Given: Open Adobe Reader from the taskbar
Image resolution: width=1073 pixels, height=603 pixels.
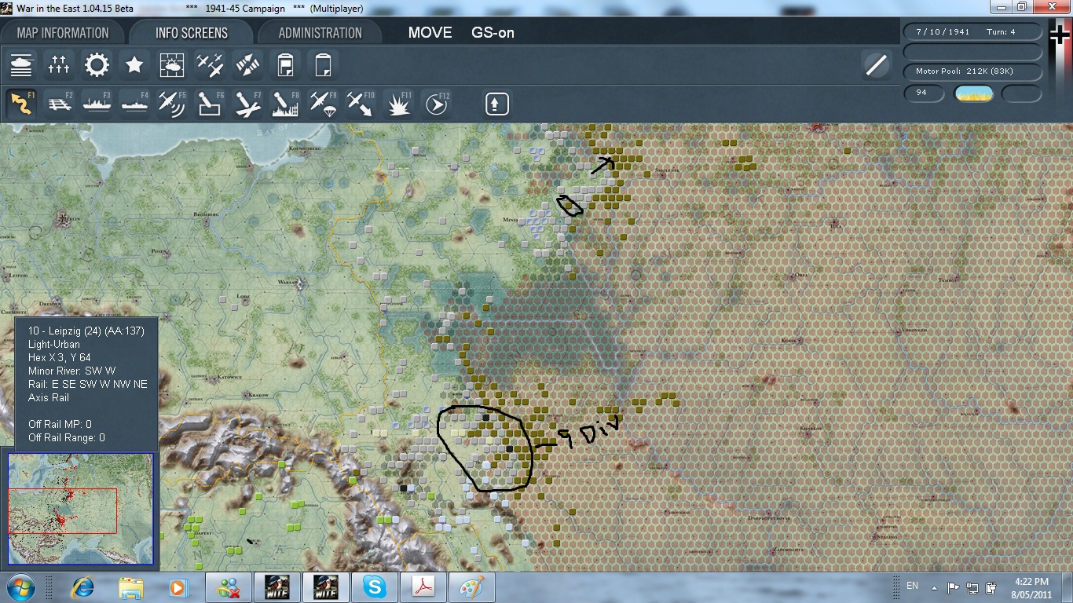Looking at the screenshot, I should pyautogui.click(x=423, y=587).
